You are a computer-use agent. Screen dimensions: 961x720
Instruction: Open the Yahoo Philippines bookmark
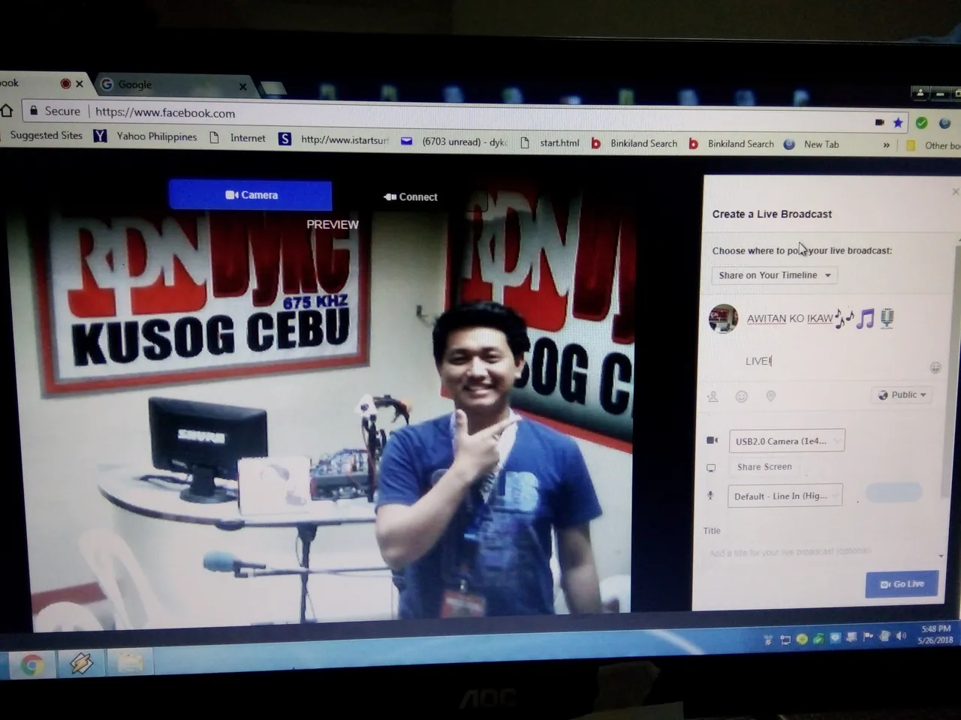(146, 136)
